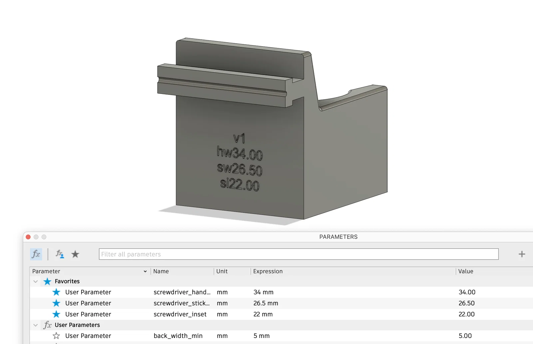Select the 26.50 value cell
The height and width of the screenshot is (344, 533).
pos(467,303)
